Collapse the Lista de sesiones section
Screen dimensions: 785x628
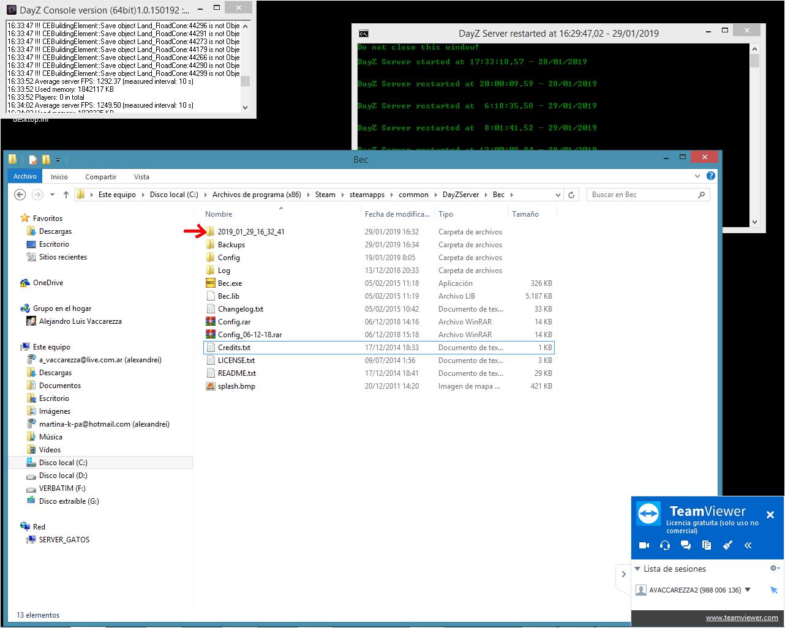(637, 569)
